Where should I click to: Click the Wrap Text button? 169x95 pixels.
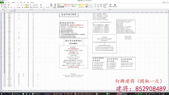coord(36,5)
